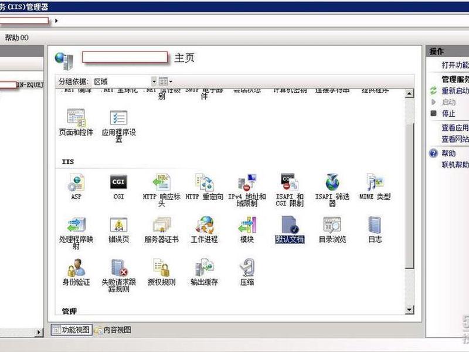469x352 pixels.
Task: Open 处理程序映射 feature
Action: coord(76,233)
